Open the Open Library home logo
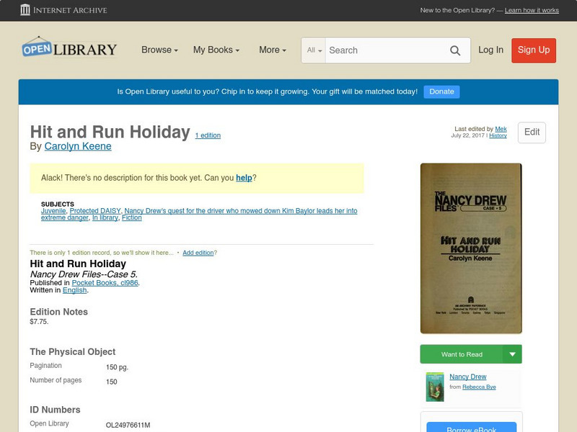This screenshot has width=577, height=432. tap(69, 48)
